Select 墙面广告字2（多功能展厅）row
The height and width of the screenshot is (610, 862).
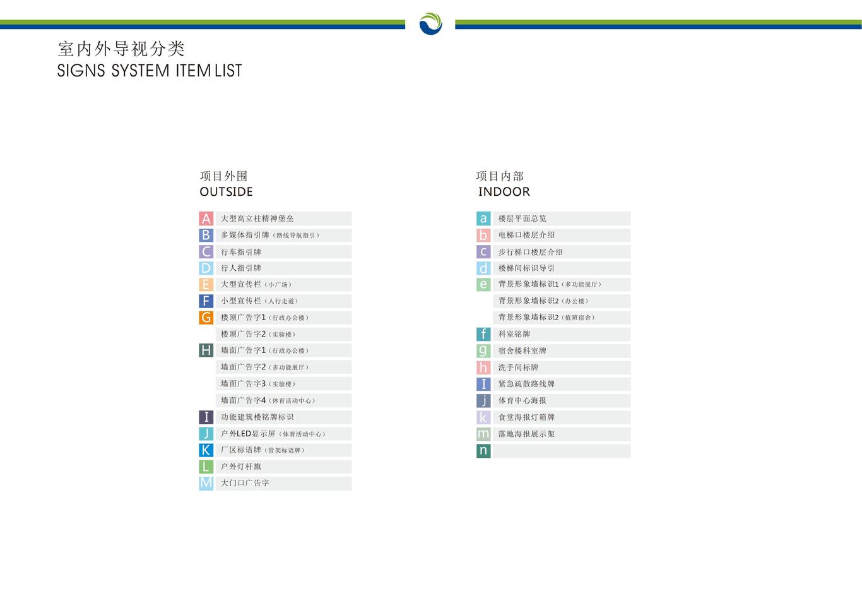pyautogui.click(x=283, y=367)
